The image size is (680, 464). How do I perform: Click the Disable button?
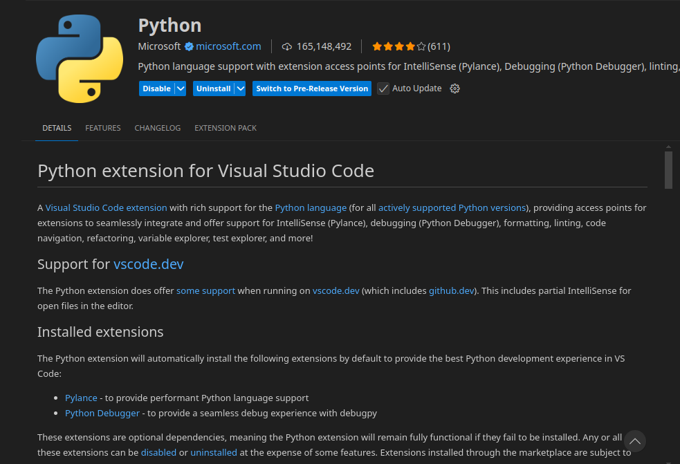[x=156, y=89]
